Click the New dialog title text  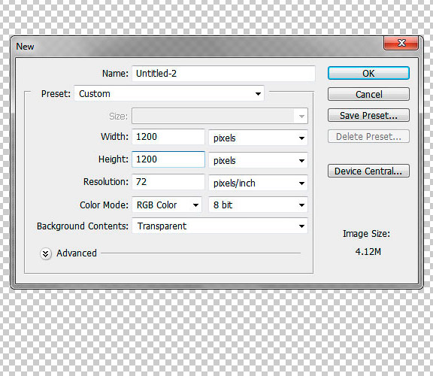25,47
